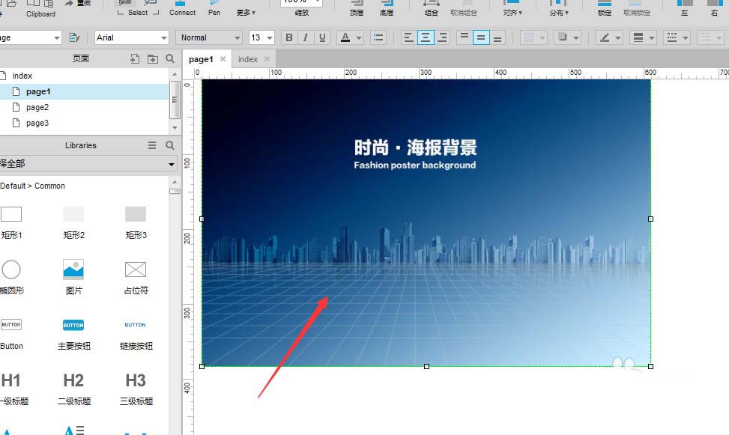Close the page1 tab

[223, 58]
